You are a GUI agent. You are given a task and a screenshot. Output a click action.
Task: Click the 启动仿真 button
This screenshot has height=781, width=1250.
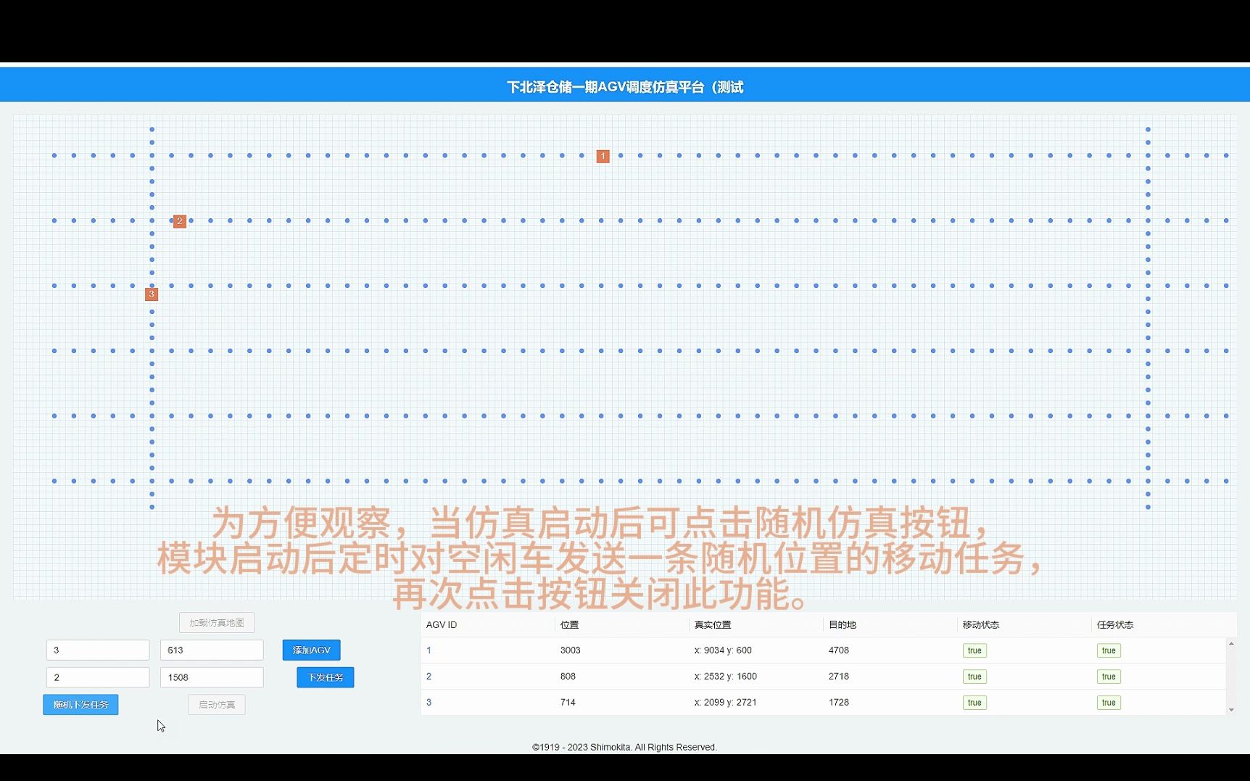tap(216, 704)
